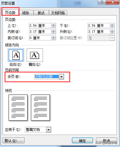
Task: Click the 上 margin input field
Action: point(42,26)
